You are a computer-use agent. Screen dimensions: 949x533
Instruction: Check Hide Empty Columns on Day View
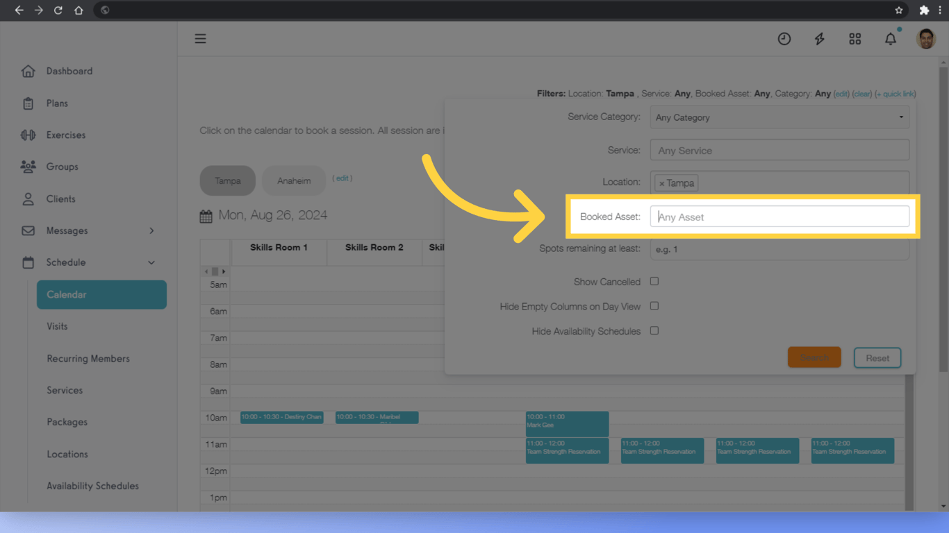coord(654,306)
